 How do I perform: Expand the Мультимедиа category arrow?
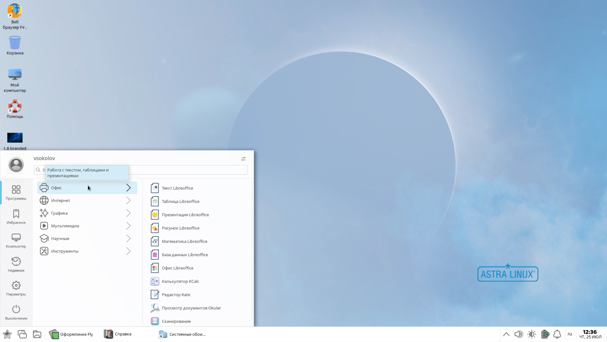click(128, 226)
